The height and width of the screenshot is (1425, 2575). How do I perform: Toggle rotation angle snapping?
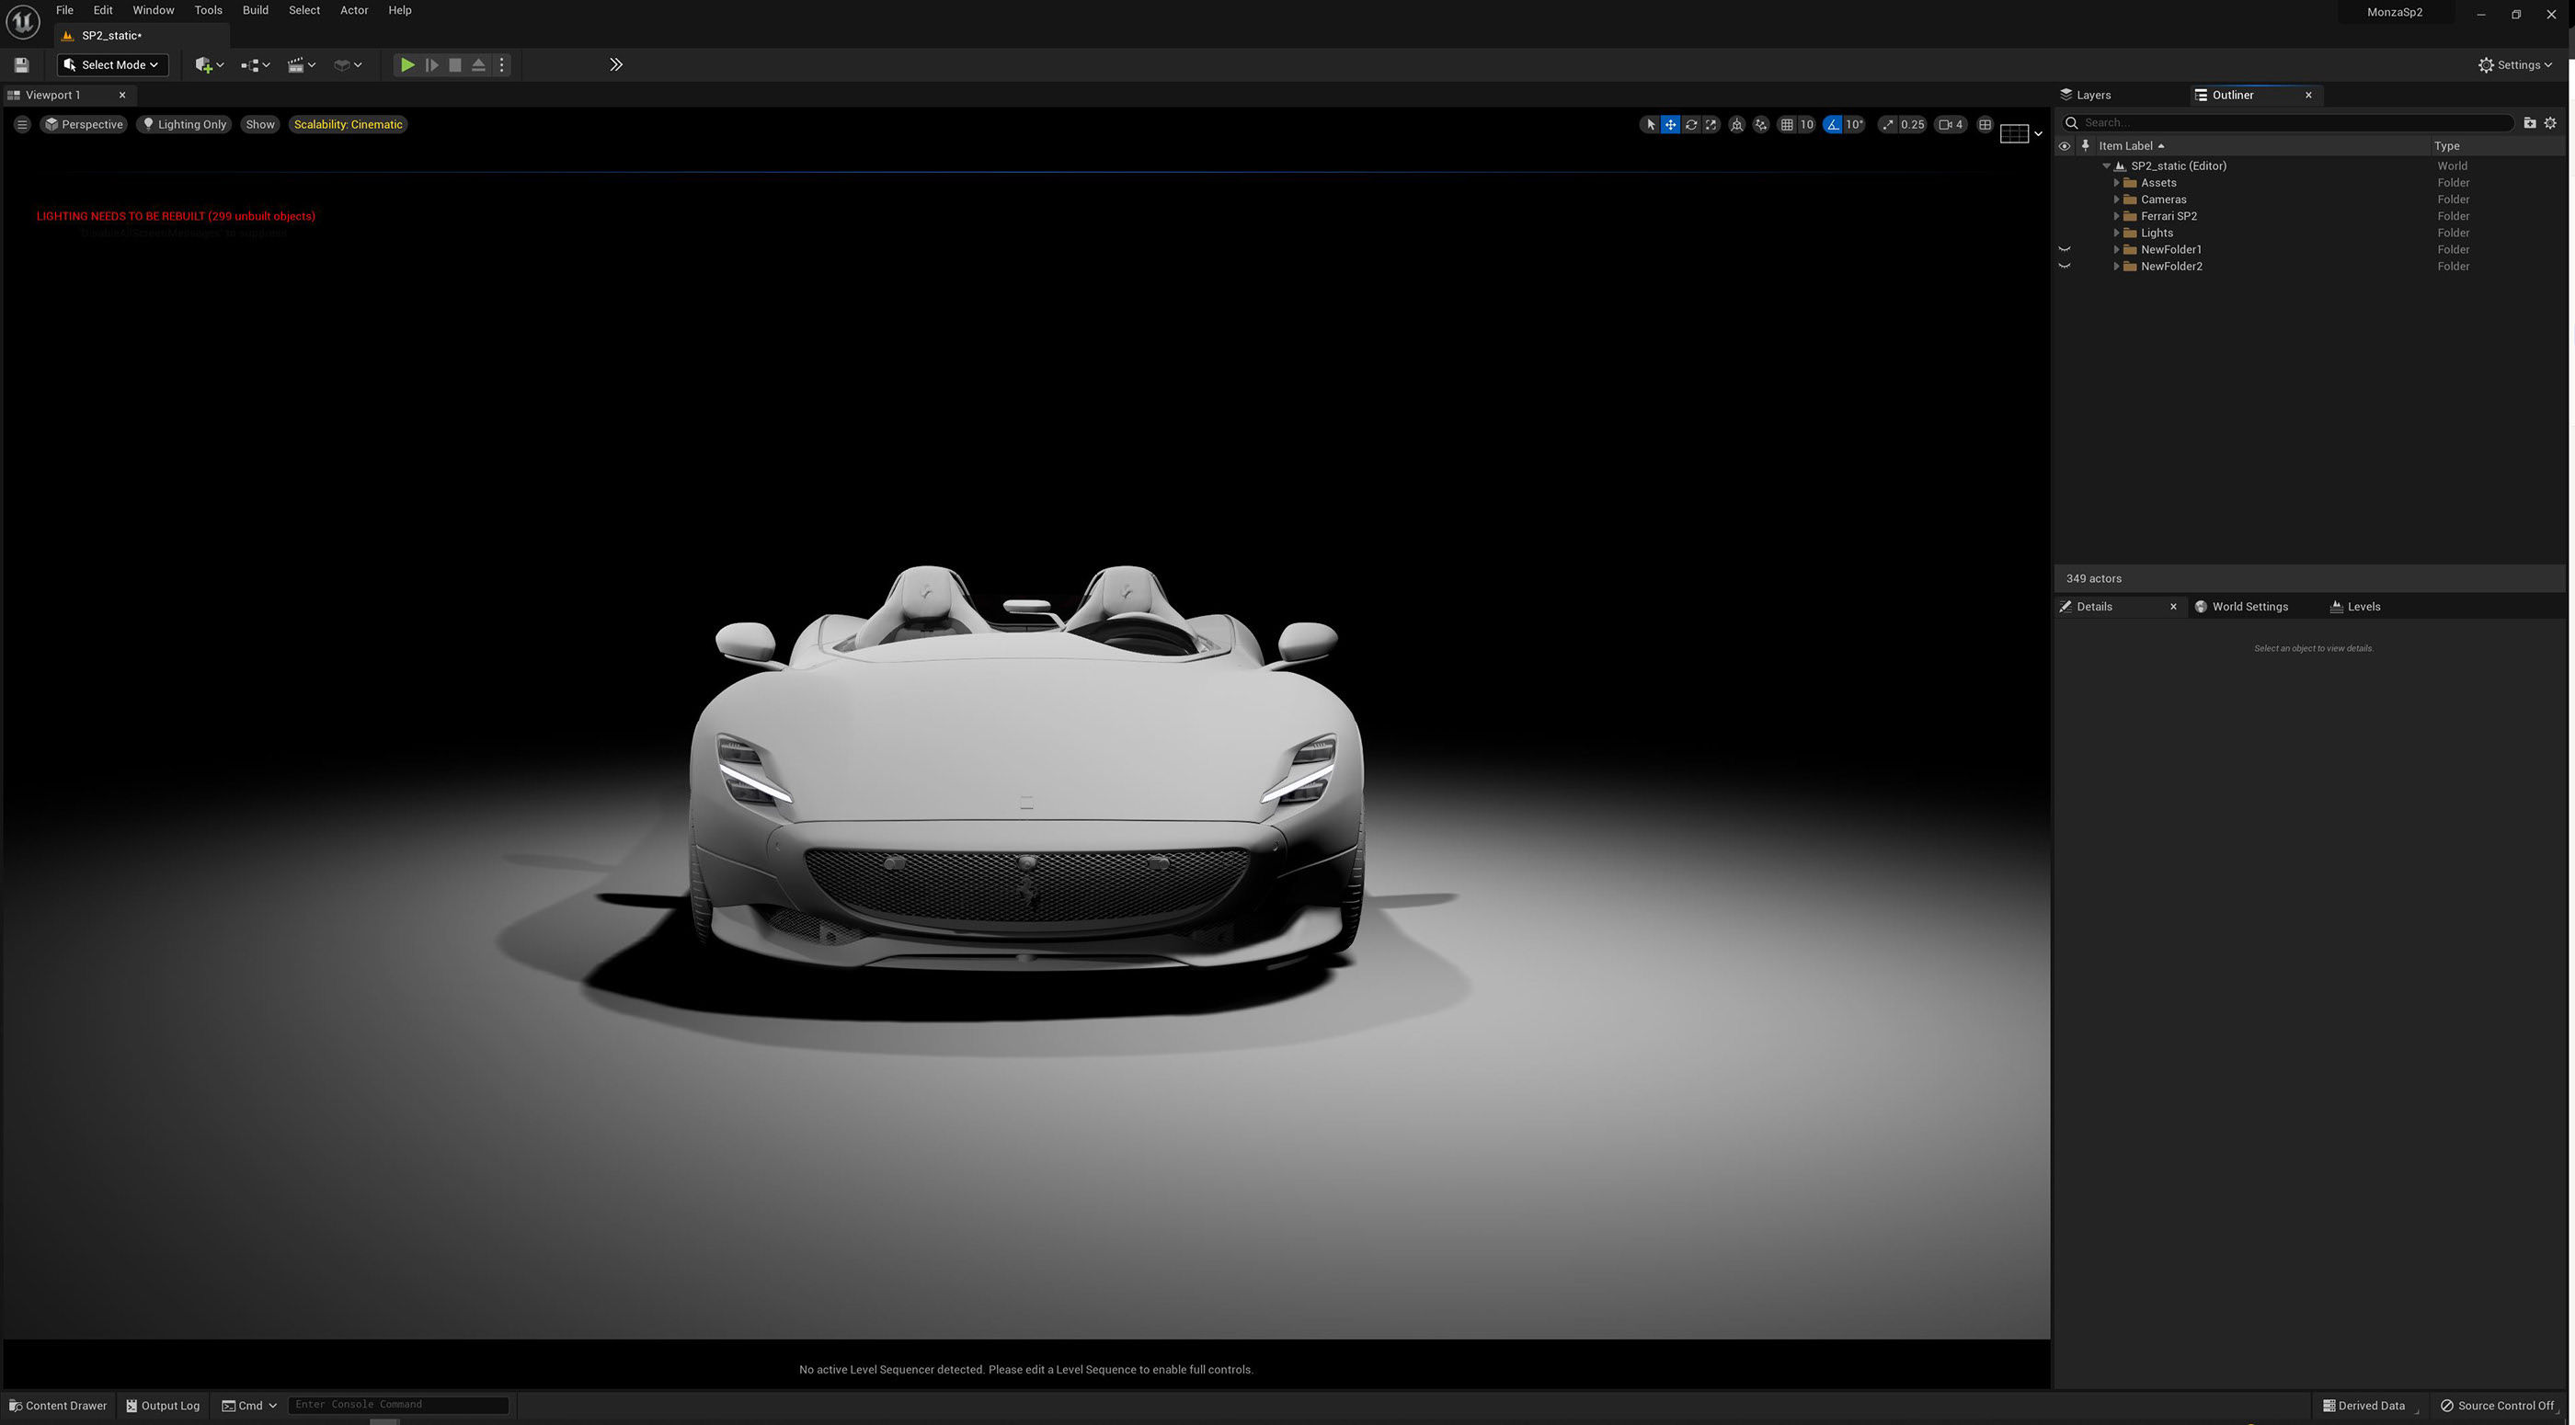coord(1832,125)
